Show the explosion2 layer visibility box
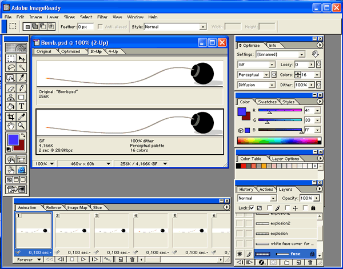The width and height of the screenshot is (343, 269). [240, 223]
